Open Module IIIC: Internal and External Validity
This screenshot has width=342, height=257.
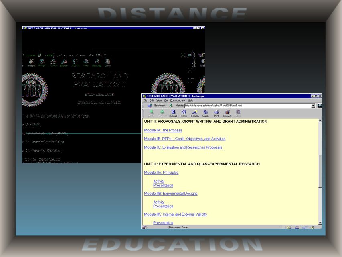coord(176,214)
